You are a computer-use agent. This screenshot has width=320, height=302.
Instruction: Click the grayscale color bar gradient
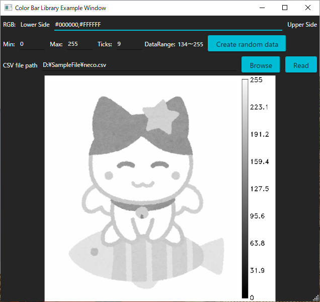[245, 189]
